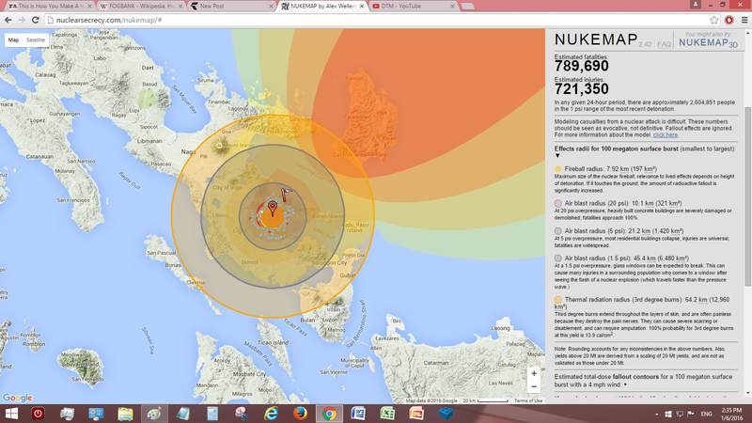752x423 pixels.
Task: Click the Thermal radiation radius swatch
Action: coord(557,300)
